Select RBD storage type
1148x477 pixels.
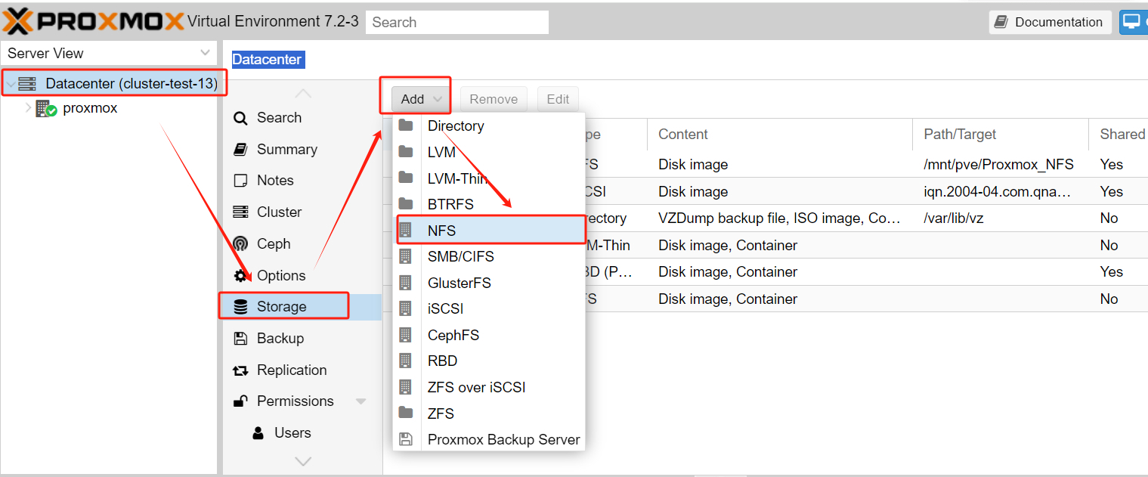[489, 361]
